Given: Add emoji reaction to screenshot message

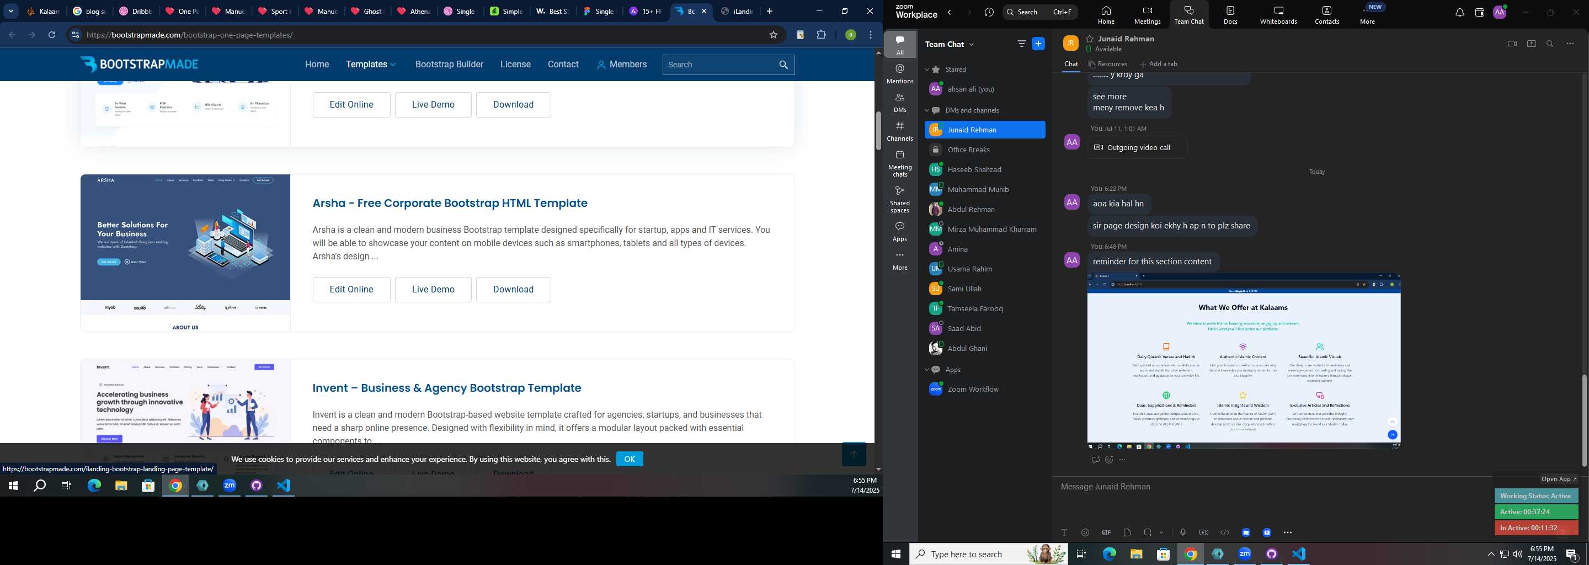Looking at the screenshot, I should pos(1109,460).
